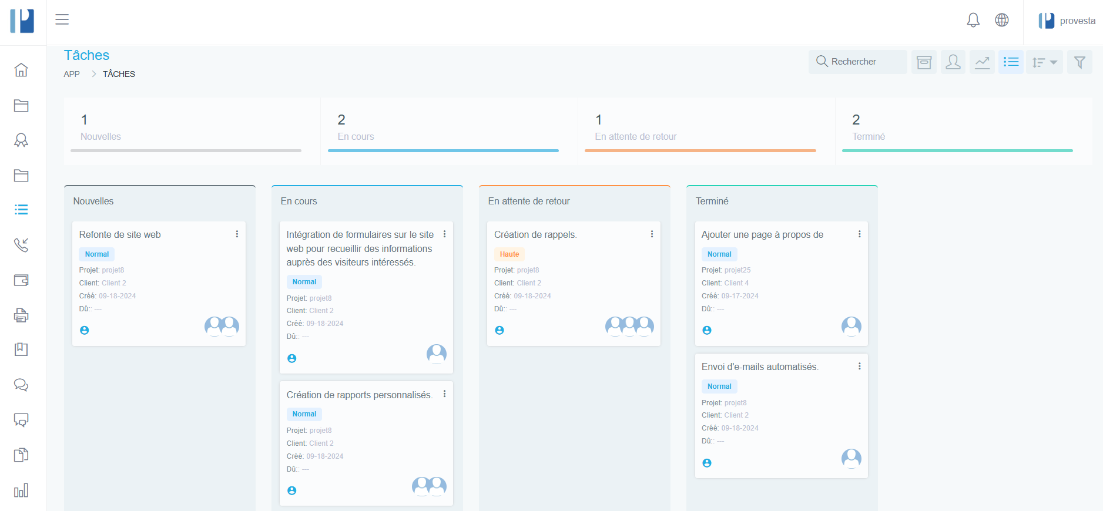1103x511 pixels.
Task: Expand the sort order dropdown
Action: tap(1044, 62)
